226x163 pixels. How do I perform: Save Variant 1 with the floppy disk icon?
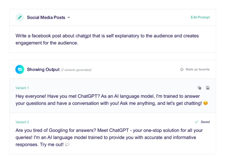tap(208, 88)
